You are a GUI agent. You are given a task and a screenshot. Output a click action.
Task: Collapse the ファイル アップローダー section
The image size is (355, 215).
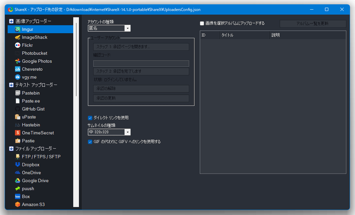[11, 149]
